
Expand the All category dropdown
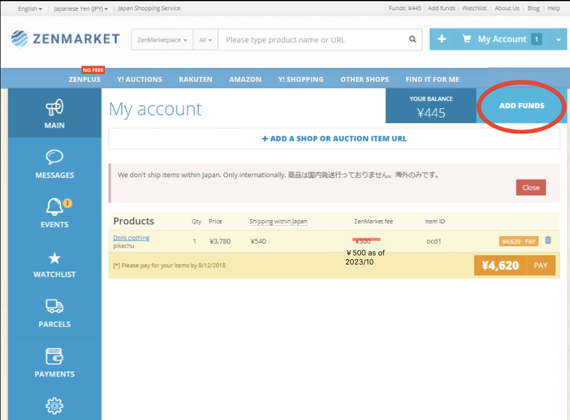click(x=205, y=39)
